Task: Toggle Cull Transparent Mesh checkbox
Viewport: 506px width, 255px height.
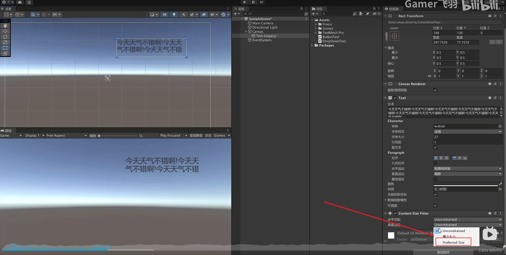Action: (x=435, y=90)
